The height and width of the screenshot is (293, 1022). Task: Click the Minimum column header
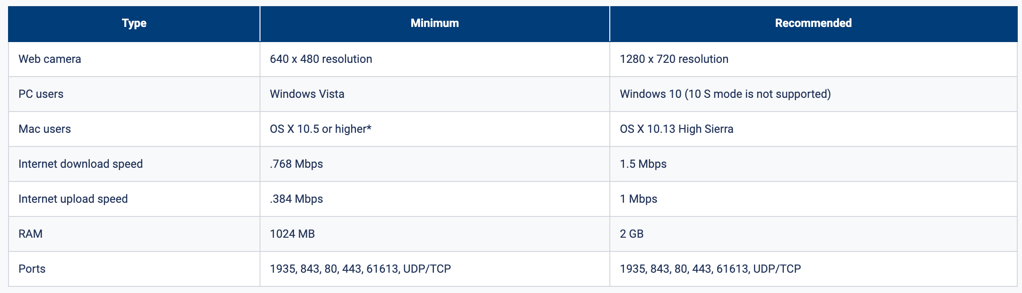[434, 23]
